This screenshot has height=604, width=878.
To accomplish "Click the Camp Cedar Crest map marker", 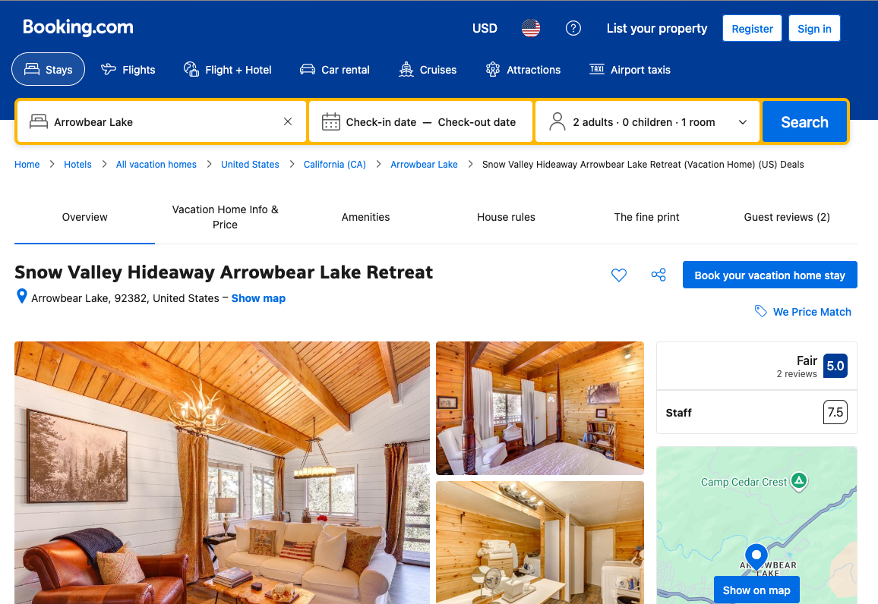I will pyautogui.click(x=799, y=481).
